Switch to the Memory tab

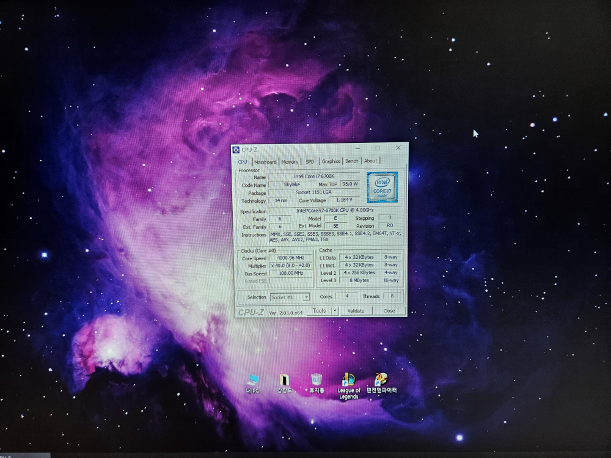[x=290, y=162]
